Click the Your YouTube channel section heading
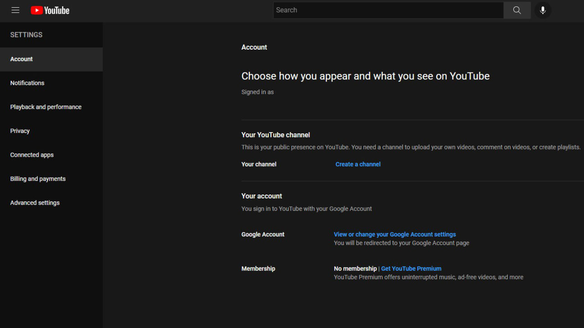The image size is (584, 328). pos(275,135)
